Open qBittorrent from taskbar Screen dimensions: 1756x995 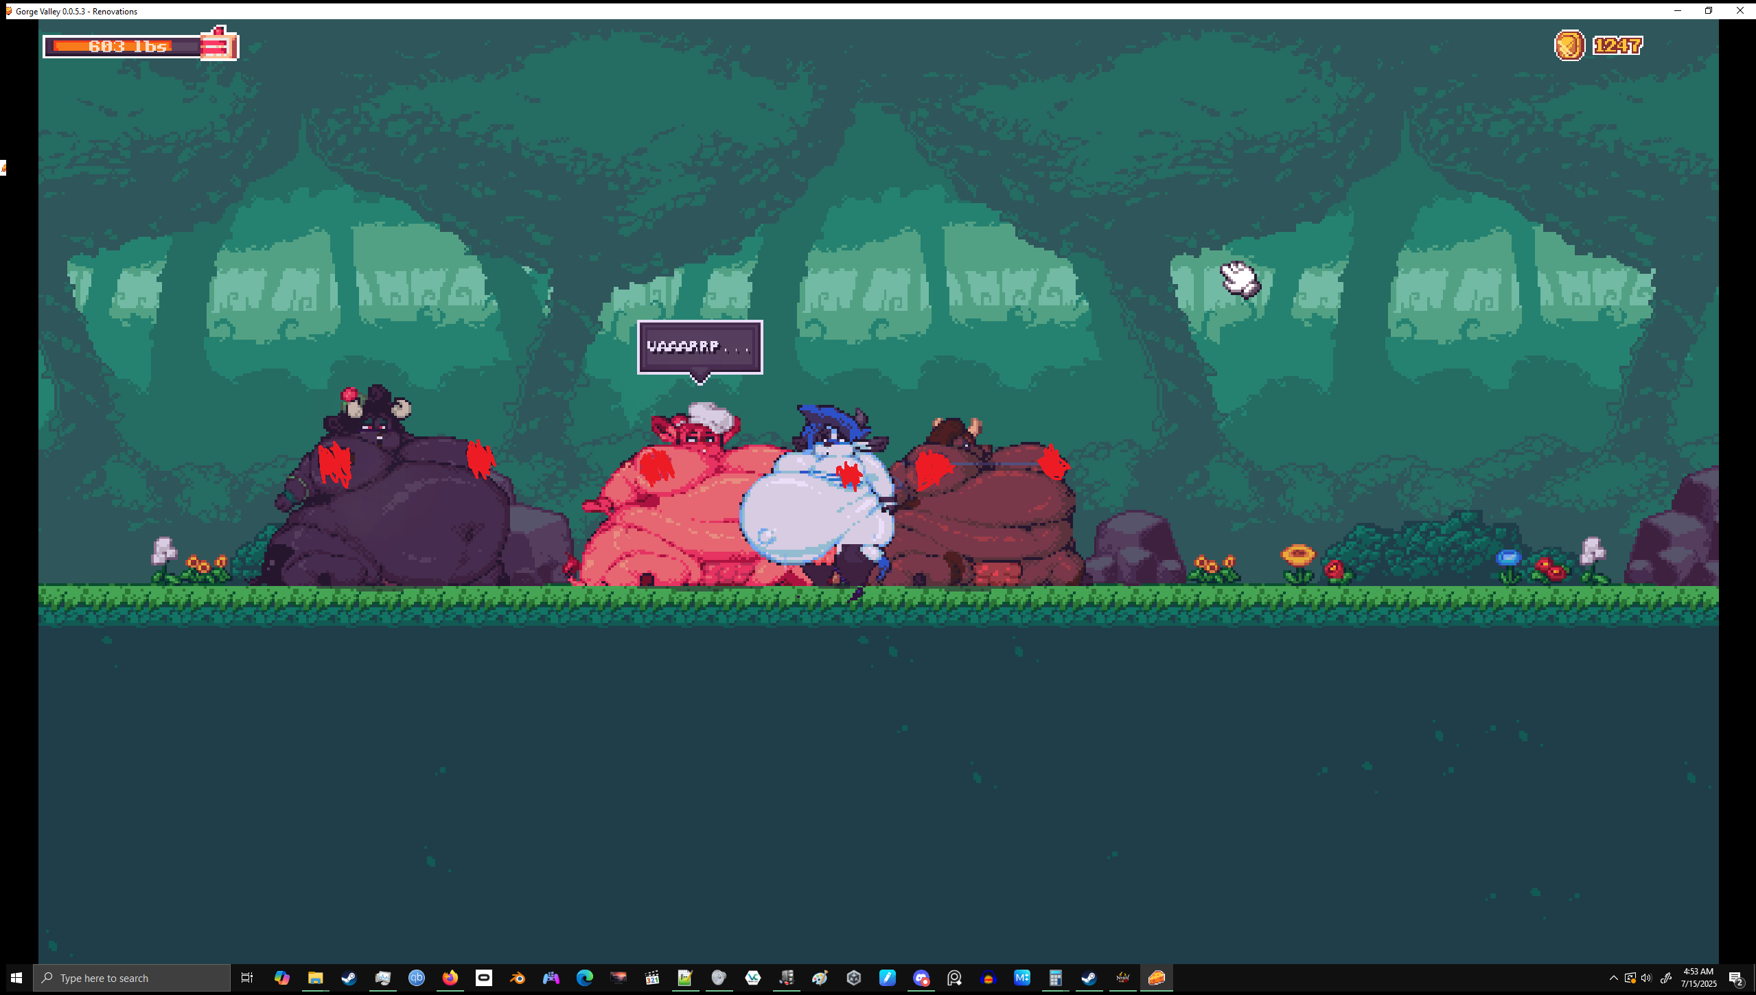click(416, 978)
